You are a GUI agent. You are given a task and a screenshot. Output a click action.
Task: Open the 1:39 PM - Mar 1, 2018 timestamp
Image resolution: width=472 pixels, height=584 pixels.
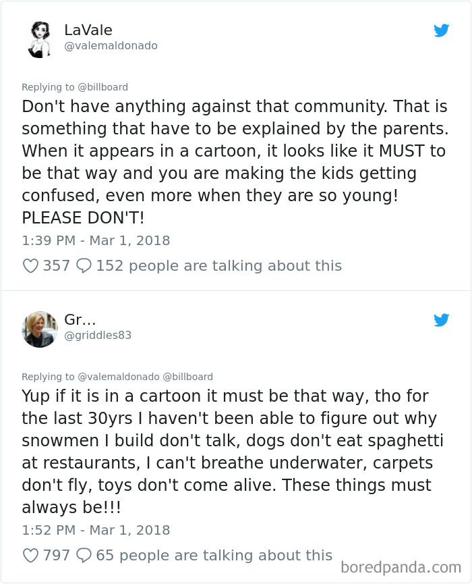click(96, 240)
